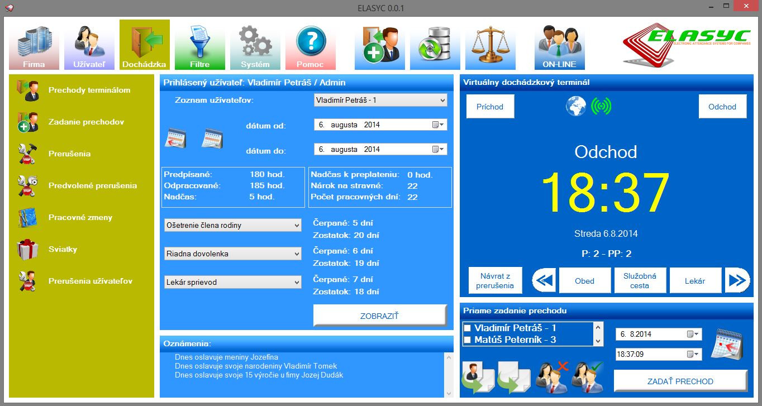Click the document with green arrow icon

click(x=514, y=377)
